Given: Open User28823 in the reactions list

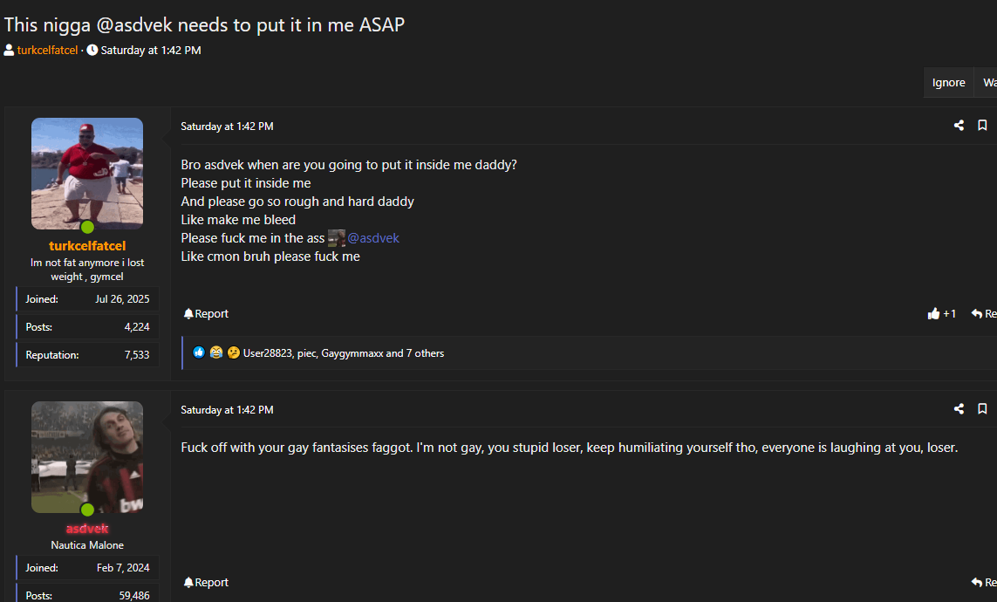Looking at the screenshot, I should coord(267,353).
